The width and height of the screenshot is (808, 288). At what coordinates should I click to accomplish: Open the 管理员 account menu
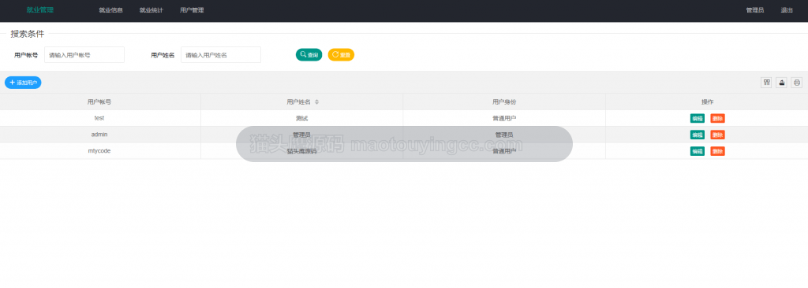click(755, 10)
